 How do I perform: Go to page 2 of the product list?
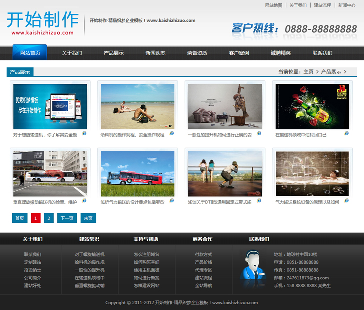pyautogui.click(x=49, y=218)
